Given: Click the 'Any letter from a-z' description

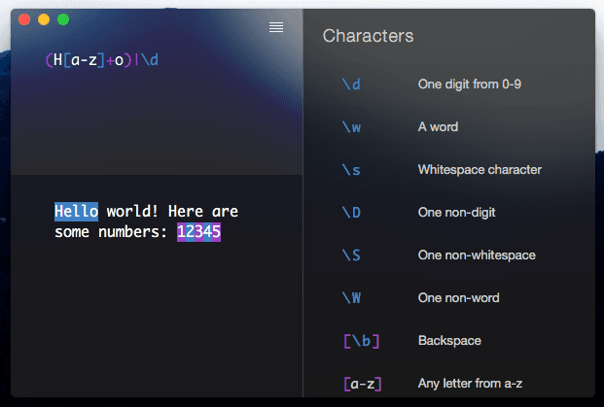Looking at the screenshot, I should pyautogui.click(x=471, y=384).
